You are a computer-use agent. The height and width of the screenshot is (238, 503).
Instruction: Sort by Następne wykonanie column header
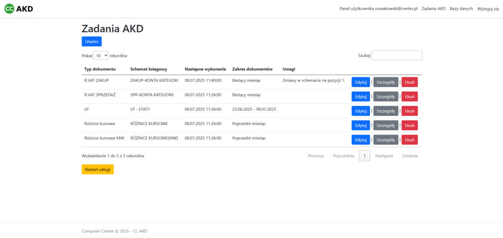pos(205,69)
